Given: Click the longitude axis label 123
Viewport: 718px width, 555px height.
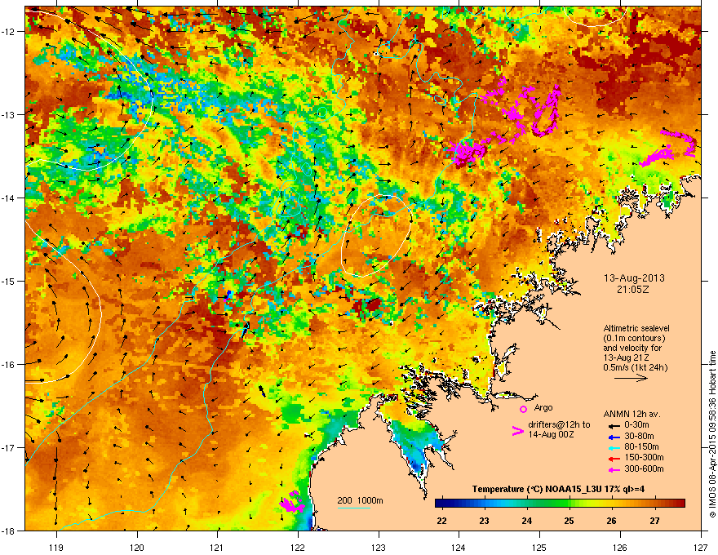Looking at the screenshot, I should click(379, 547).
